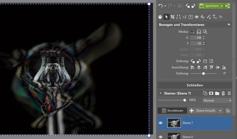Rotate image left in top toolbar

point(188,6)
